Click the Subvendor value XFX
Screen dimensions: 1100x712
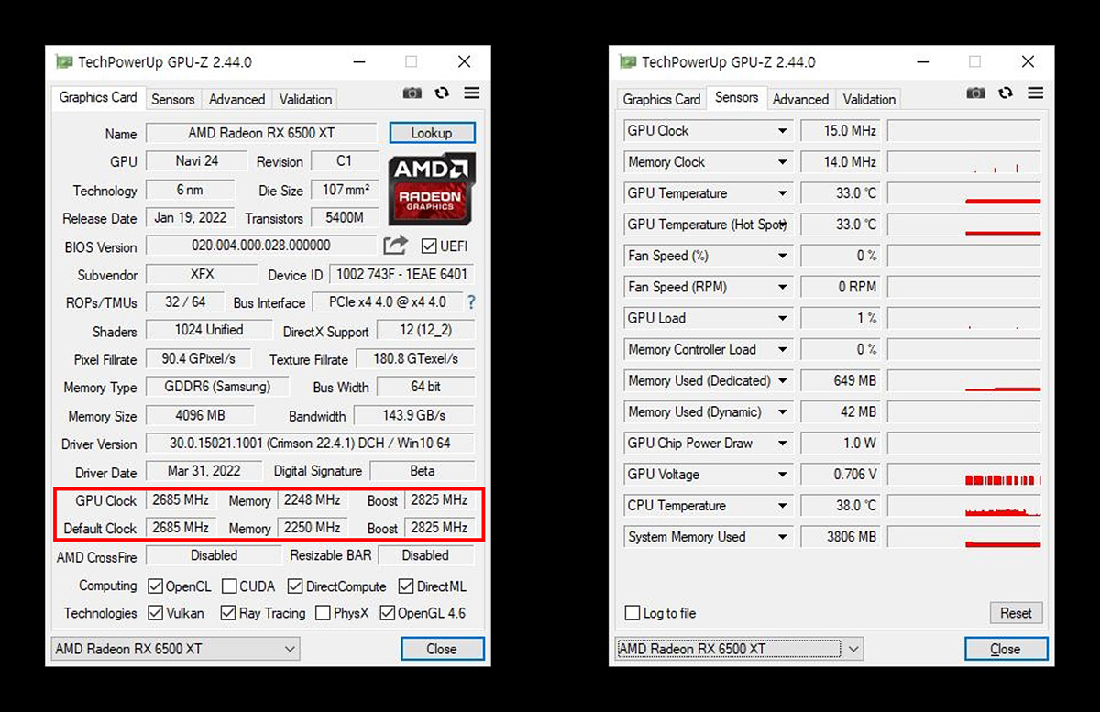[202, 274]
